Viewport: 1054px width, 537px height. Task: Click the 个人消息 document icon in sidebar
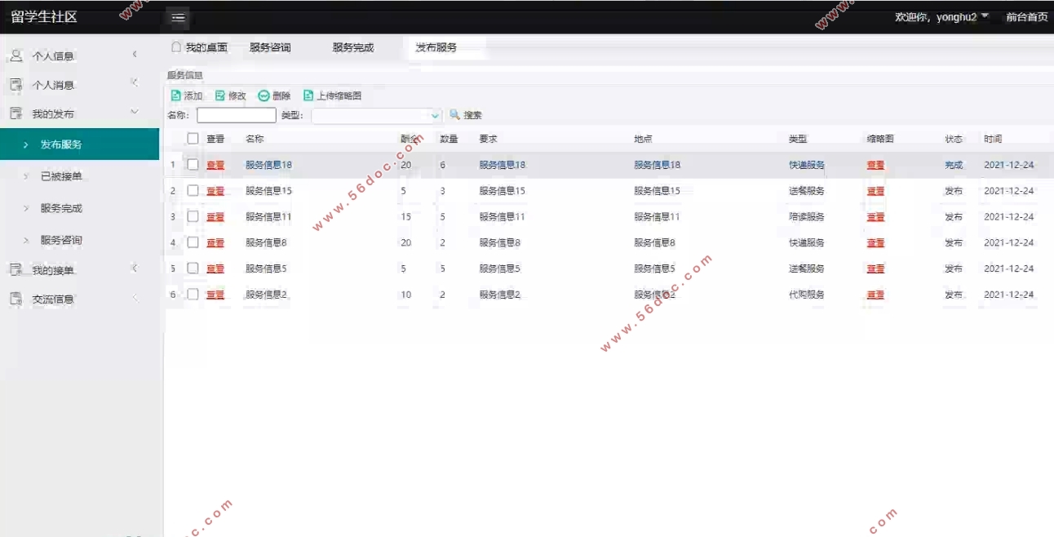coord(15,84)
